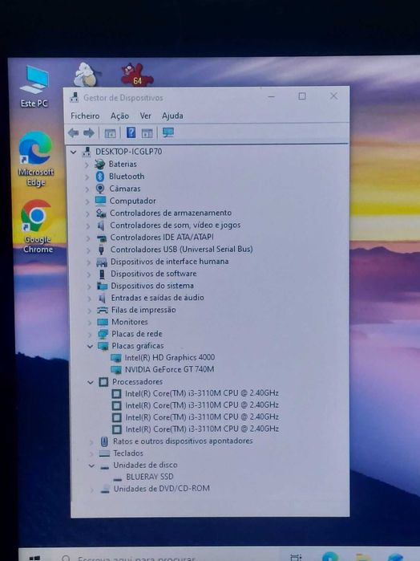Expand the Baterias category
420x561 pixels.
click(87, 165)
